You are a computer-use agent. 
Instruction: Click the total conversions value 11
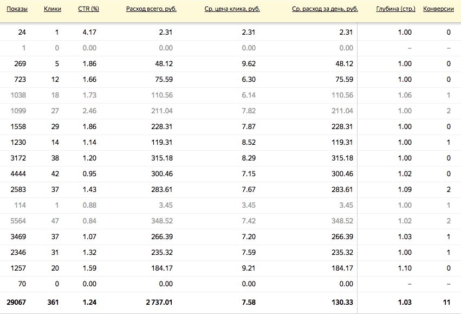446,302
